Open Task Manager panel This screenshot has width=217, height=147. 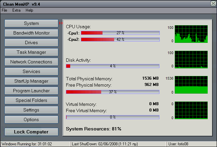pos(31,52)
